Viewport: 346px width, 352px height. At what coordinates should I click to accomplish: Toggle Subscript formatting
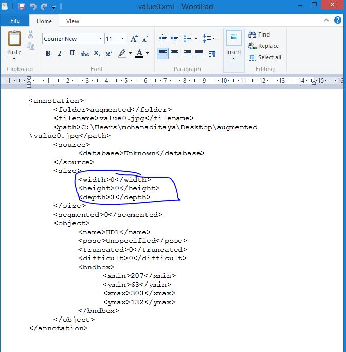click(x=97, y=54)
